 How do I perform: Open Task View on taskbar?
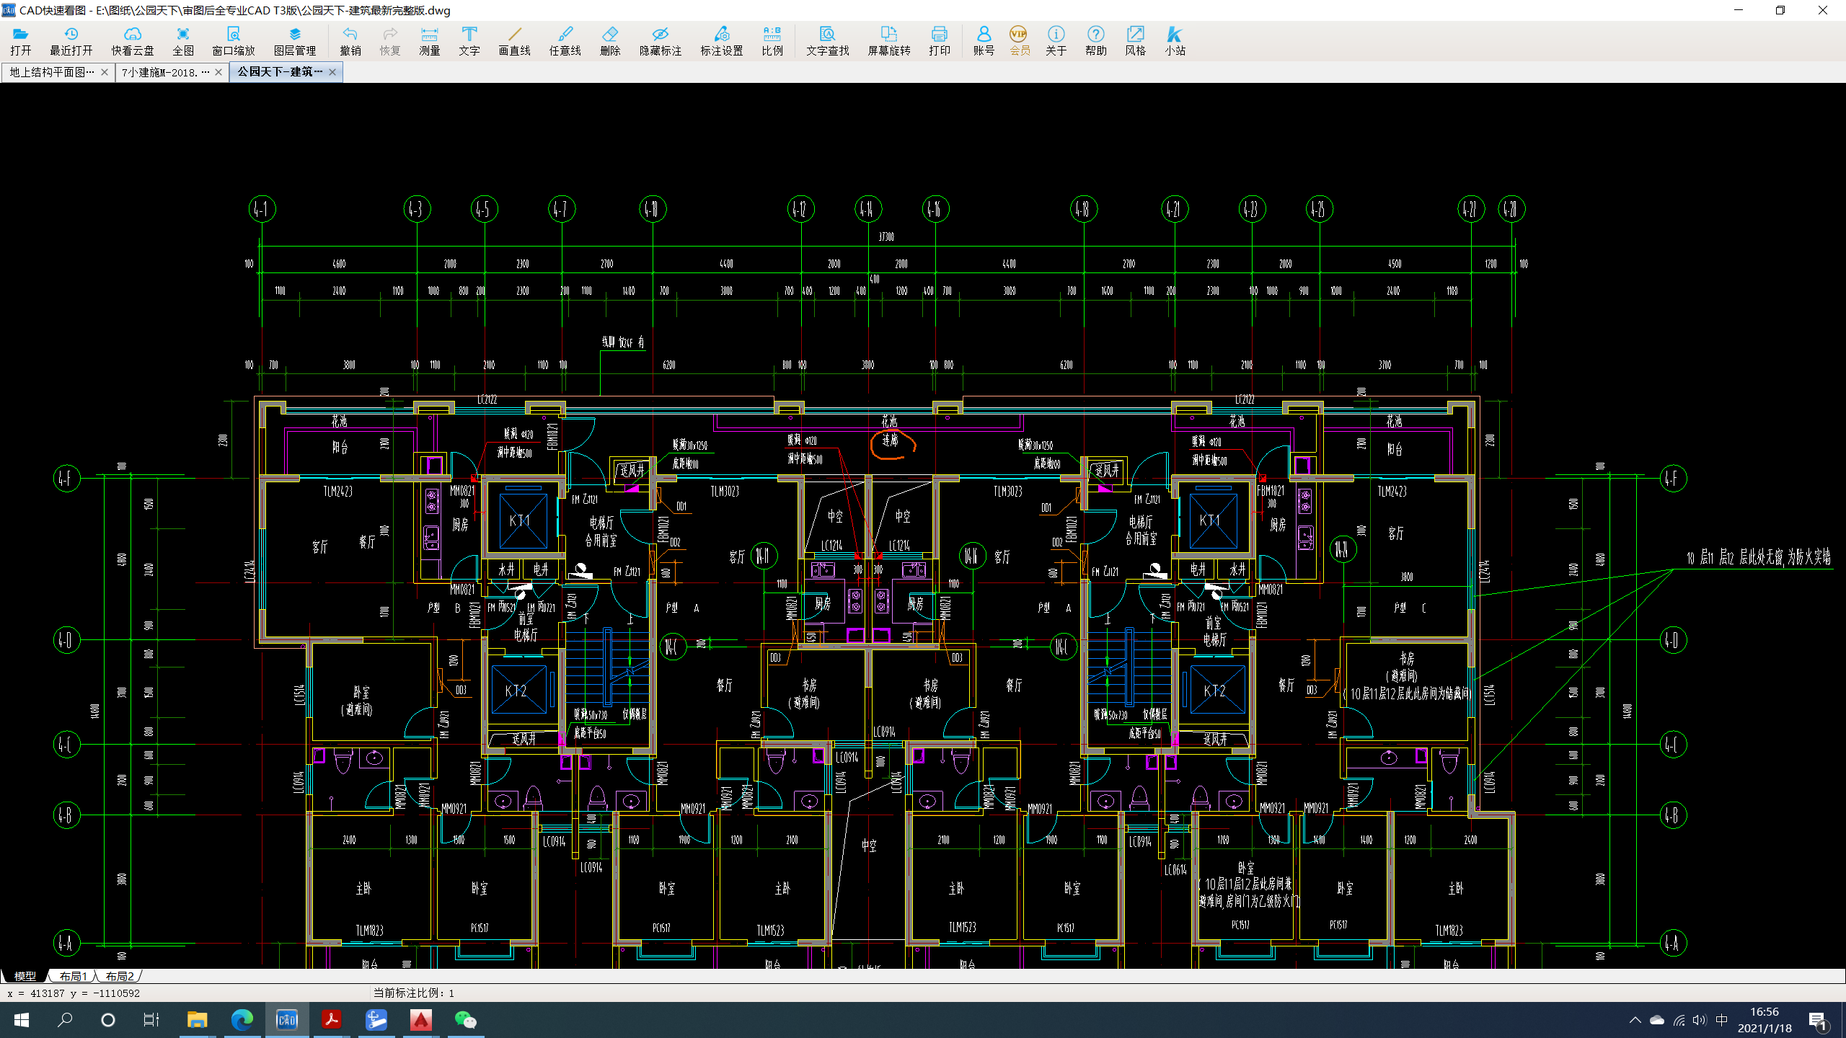151,1020
